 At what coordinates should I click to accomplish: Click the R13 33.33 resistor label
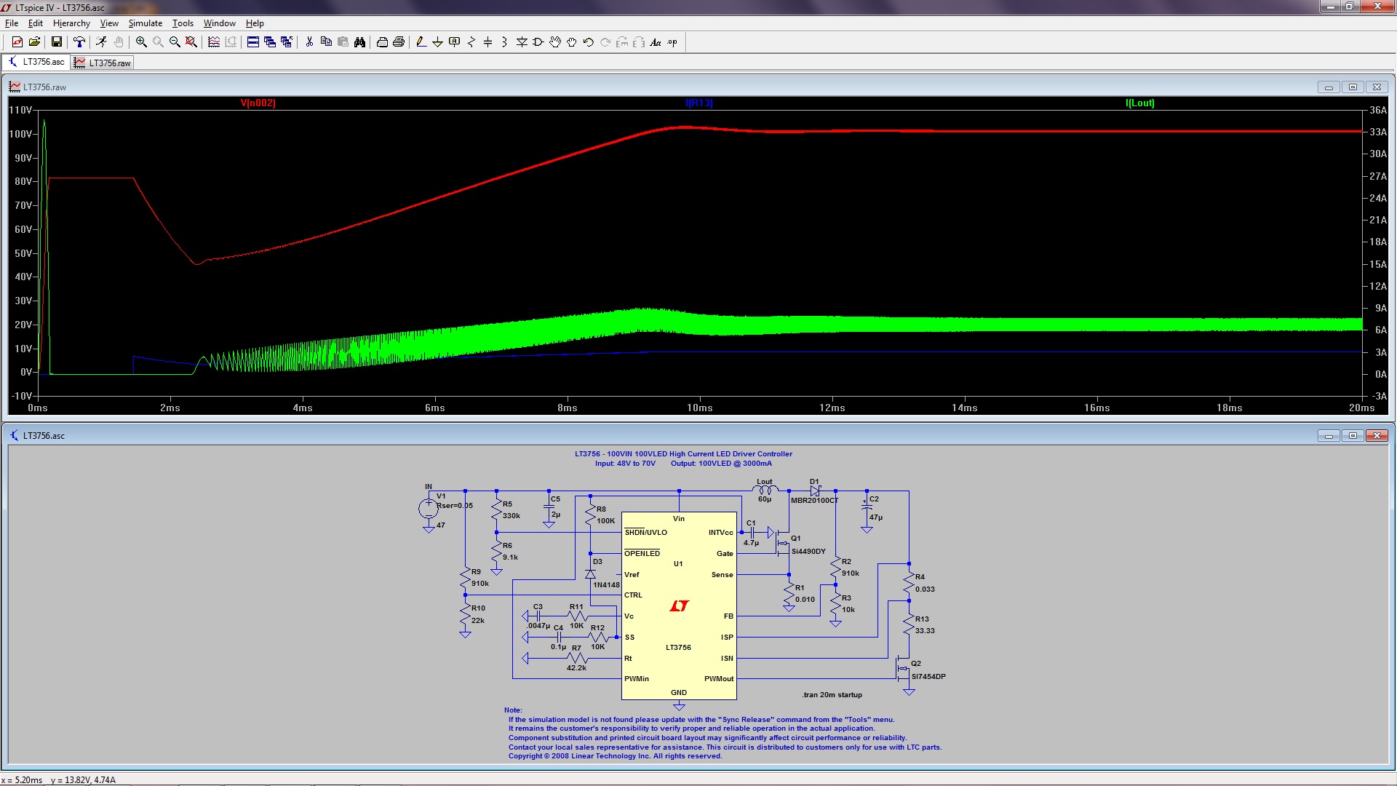pos(925,625)
